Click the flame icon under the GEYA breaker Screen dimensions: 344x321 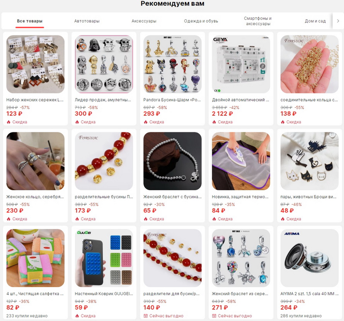214,122
